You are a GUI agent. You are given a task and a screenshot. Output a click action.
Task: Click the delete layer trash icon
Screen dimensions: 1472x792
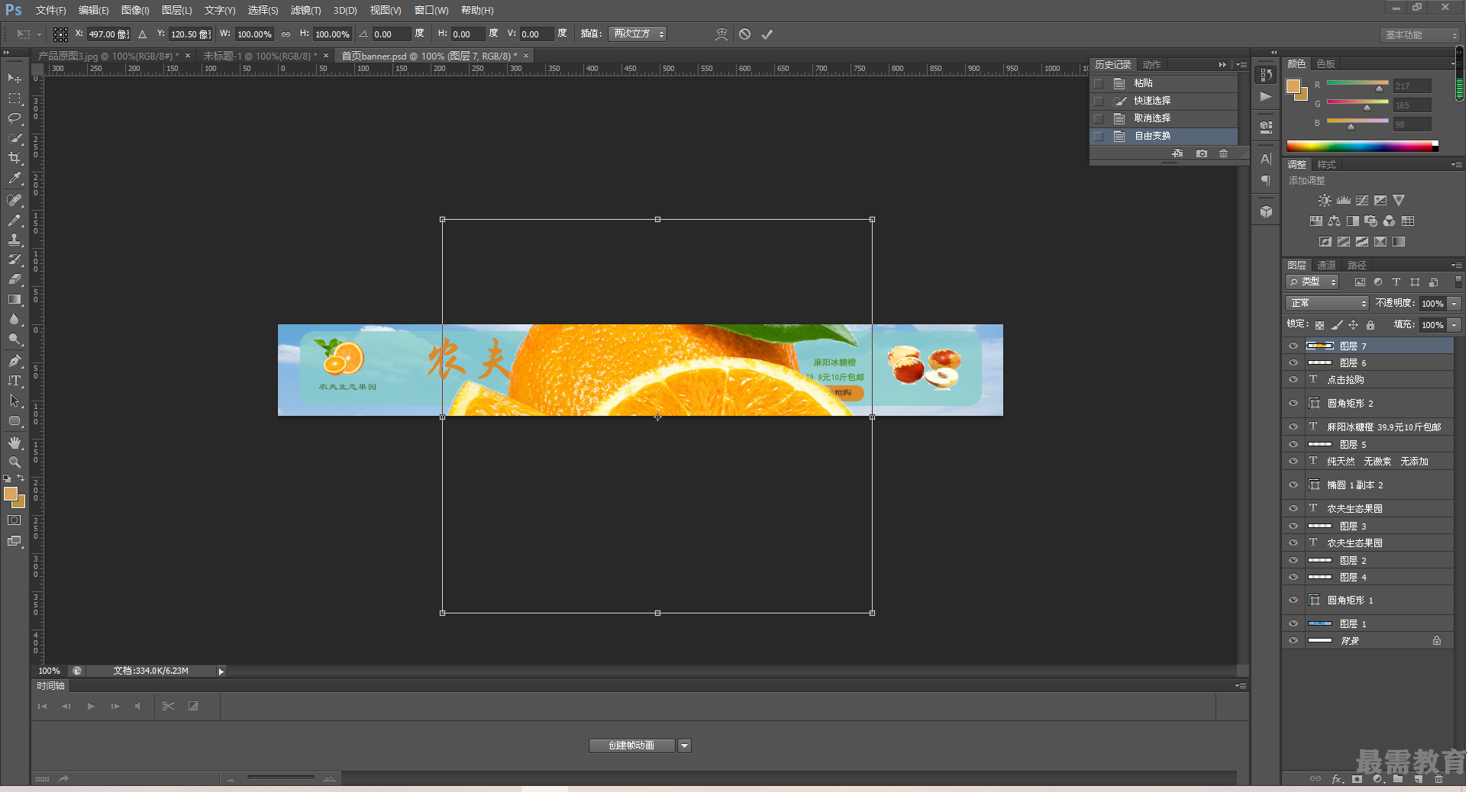(x=1438, y=779)
